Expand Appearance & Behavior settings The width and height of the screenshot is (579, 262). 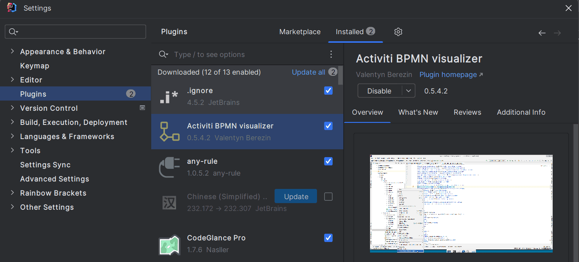(12, 51)
